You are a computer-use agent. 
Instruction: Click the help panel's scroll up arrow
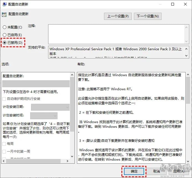(188, 75)
